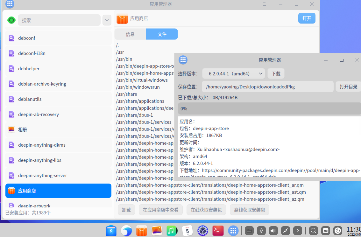361x237 pixels.
Task: Open Control Center gear in the dock
Action: (202, 231)
